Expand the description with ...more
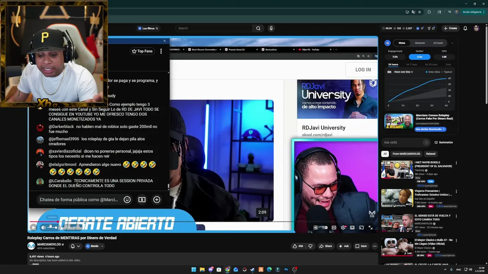 pos(34,264)
